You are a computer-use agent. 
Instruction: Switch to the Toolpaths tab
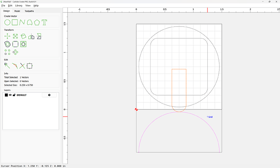tap(30, 11)
